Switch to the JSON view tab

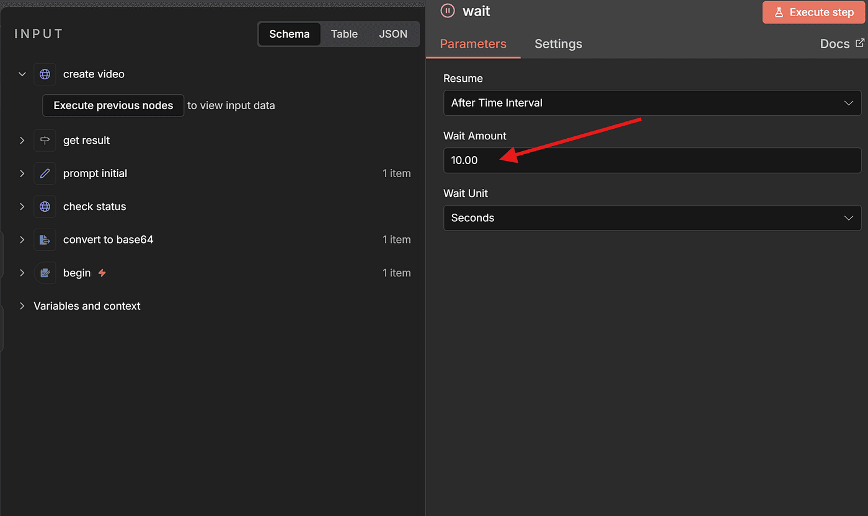pyautogui.click(x=393, y=34)
